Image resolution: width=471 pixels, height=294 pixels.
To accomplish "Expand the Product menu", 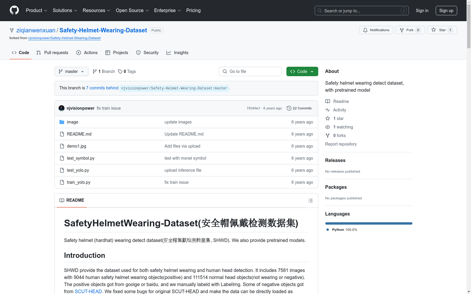I will 37,11.
